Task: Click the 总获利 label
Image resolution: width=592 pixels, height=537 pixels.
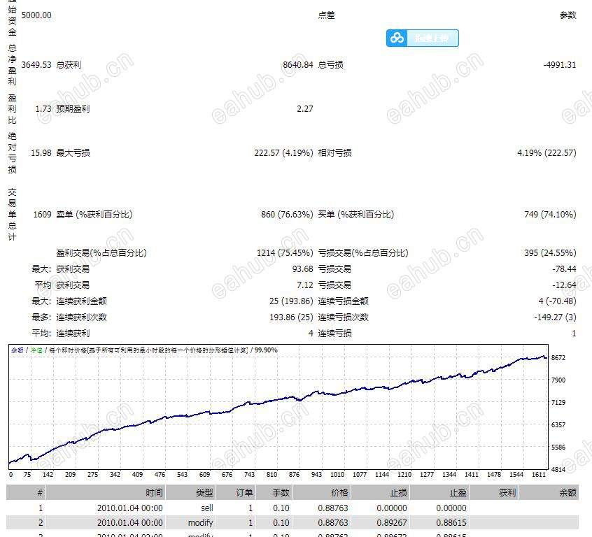Action: (69, 64)
